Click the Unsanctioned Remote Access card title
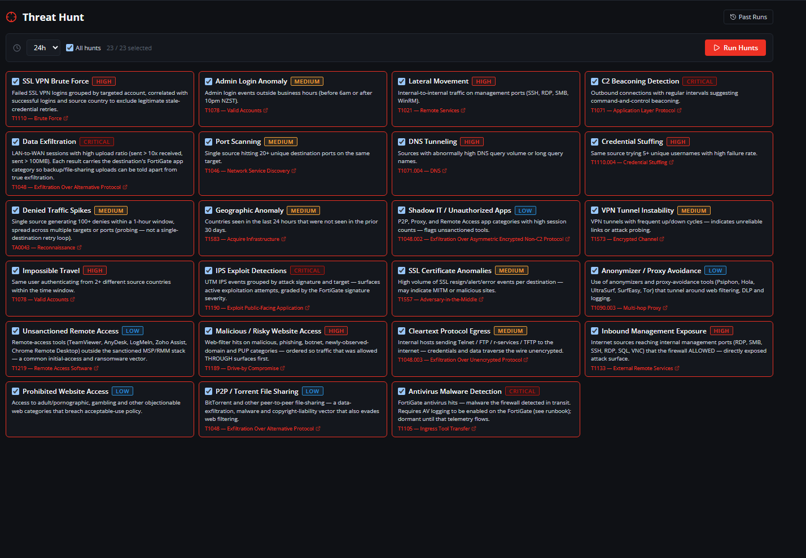Viewport: 806px width, 558px height. (71, 331)
